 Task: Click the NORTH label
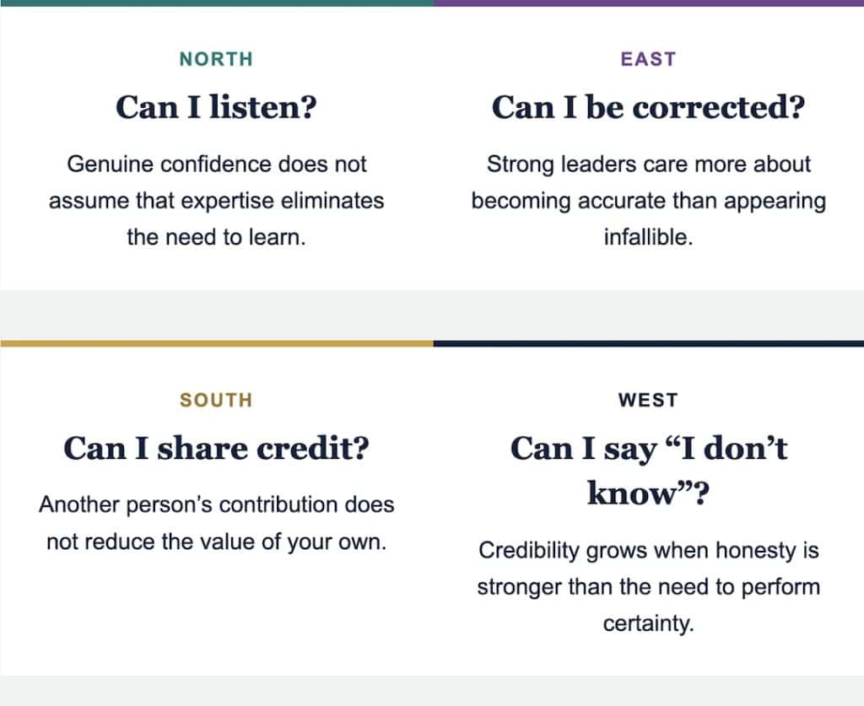pos(216,59)
